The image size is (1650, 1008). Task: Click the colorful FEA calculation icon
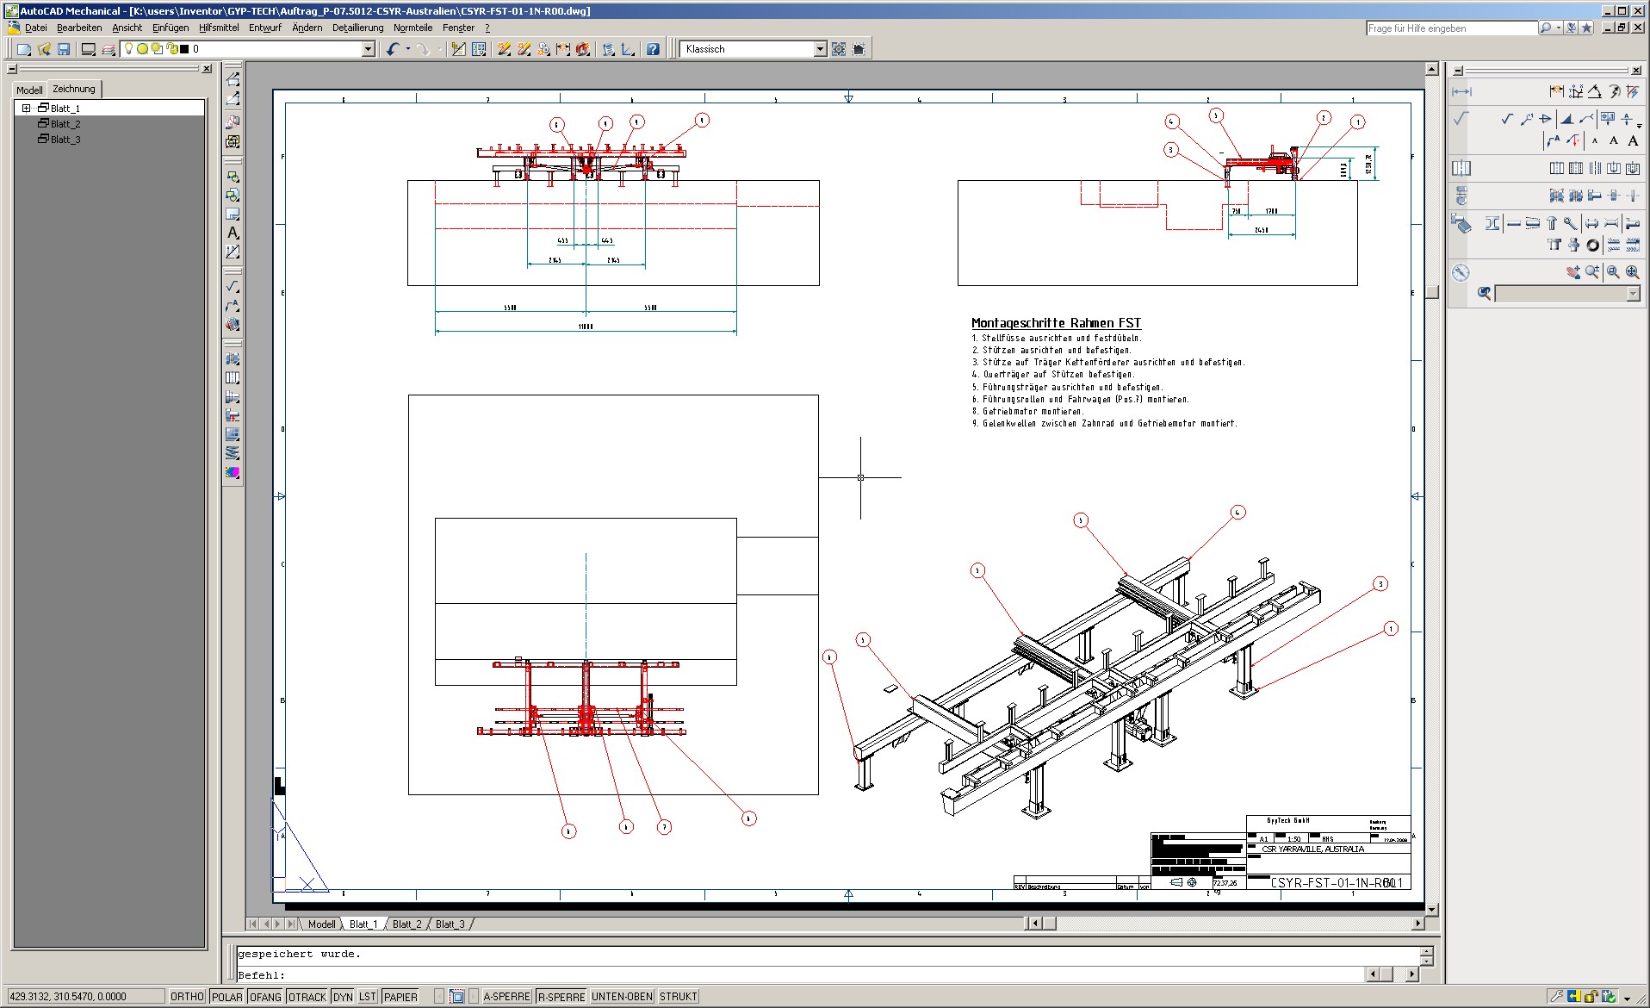click(233, 472)
